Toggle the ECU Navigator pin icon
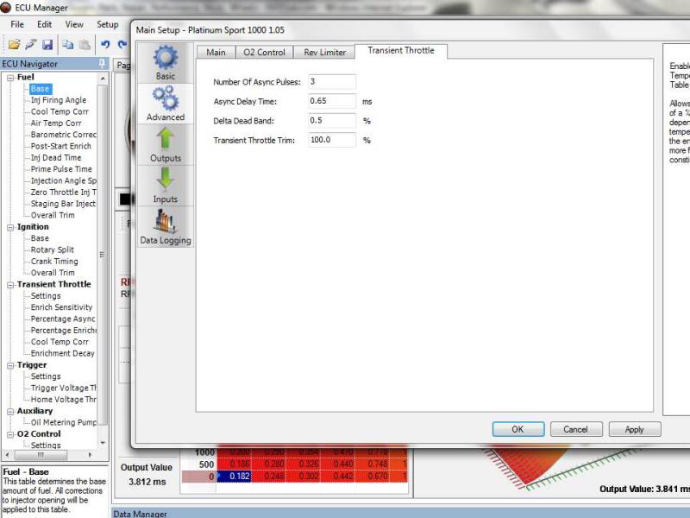This screenshot has height=518, width=690. (x=102, y=63)
